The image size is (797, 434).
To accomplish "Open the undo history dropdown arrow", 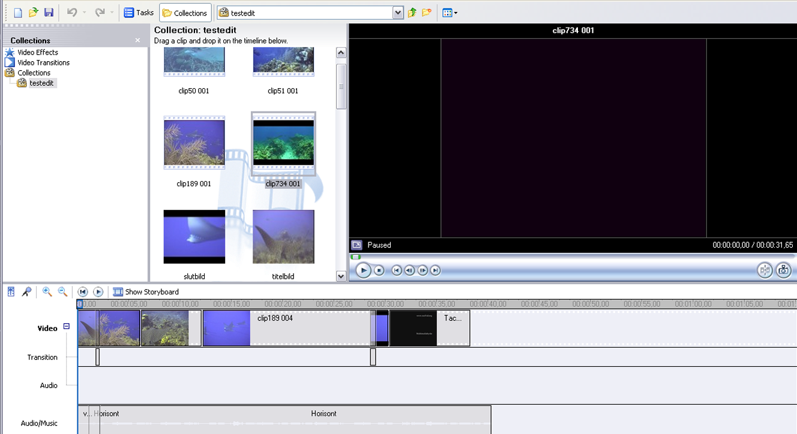I will point(85,13).
